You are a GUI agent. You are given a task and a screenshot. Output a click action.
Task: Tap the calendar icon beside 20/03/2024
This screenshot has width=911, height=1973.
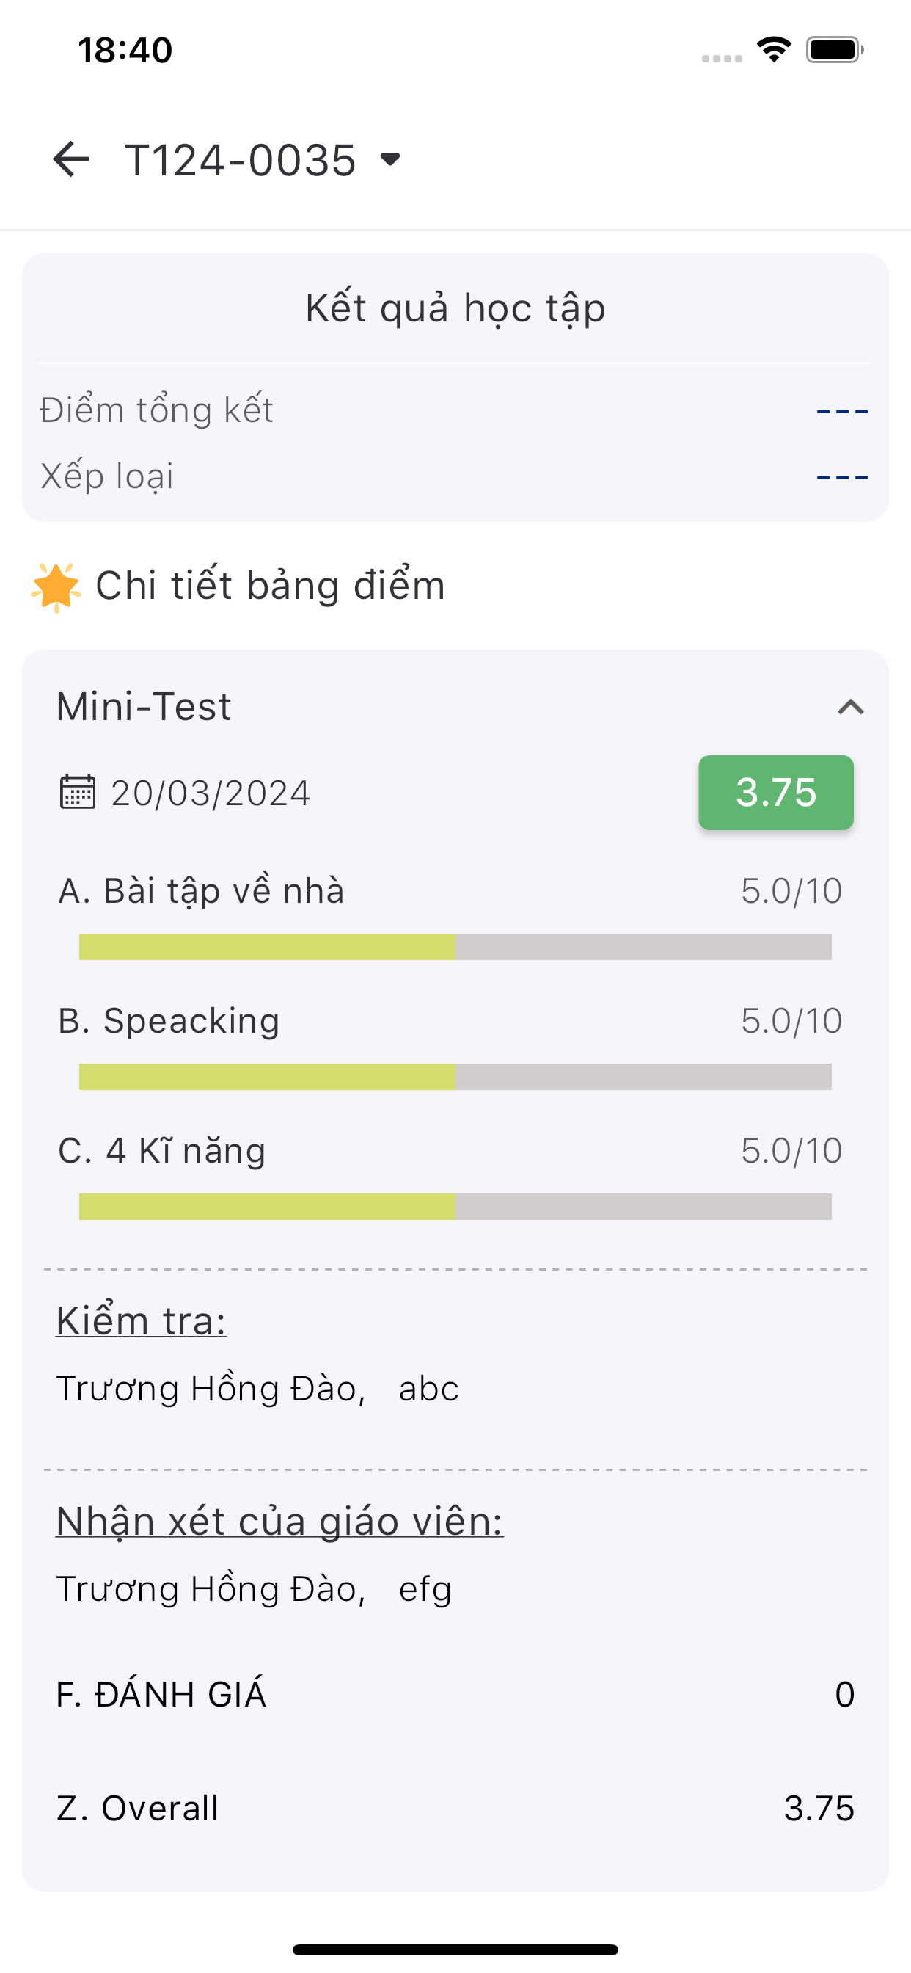pos(77,792)
